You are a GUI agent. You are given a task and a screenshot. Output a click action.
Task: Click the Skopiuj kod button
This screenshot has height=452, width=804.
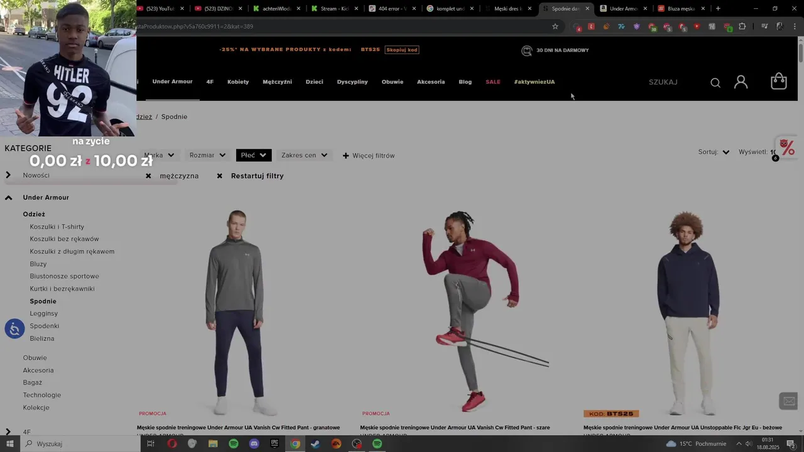click(x=402, y=50)
